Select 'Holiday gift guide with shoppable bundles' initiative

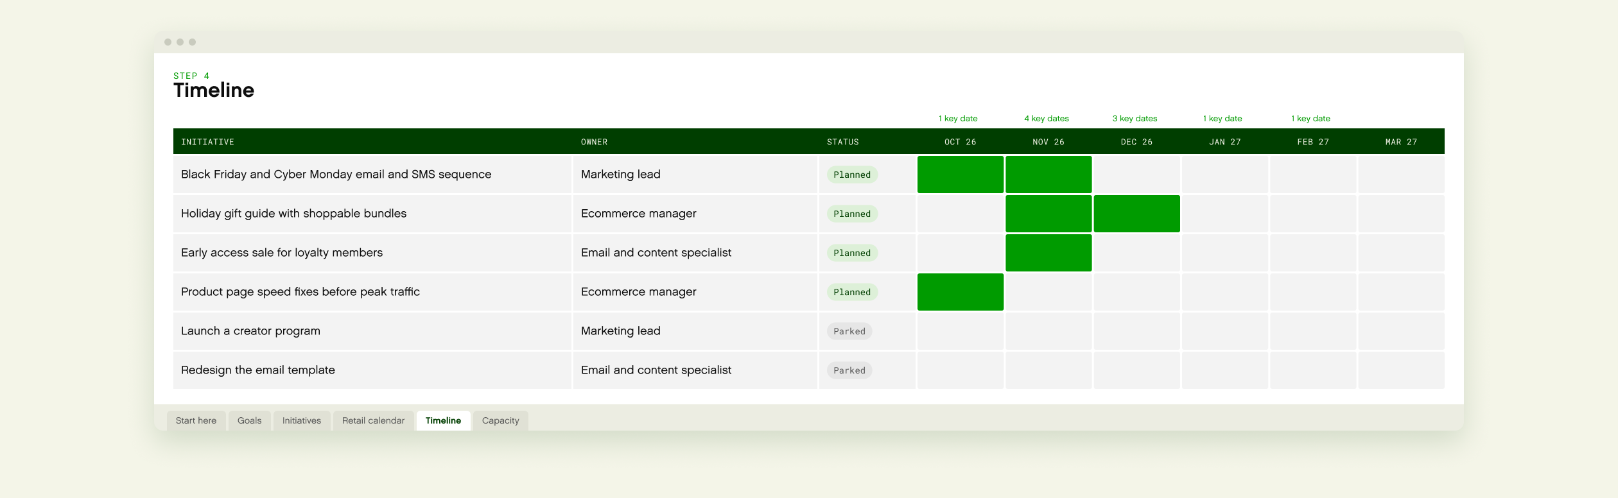293,214
